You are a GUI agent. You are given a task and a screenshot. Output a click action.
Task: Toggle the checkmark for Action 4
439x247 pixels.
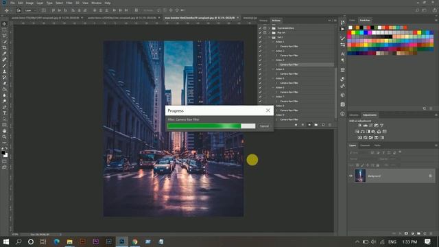click(260, 69)
